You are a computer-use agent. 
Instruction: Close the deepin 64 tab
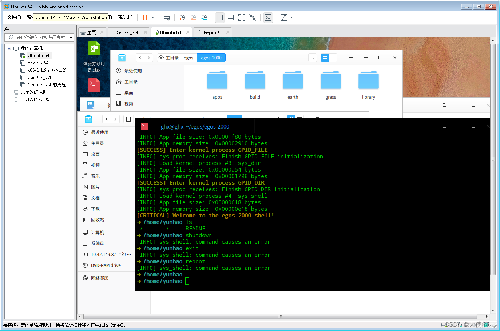228,32
